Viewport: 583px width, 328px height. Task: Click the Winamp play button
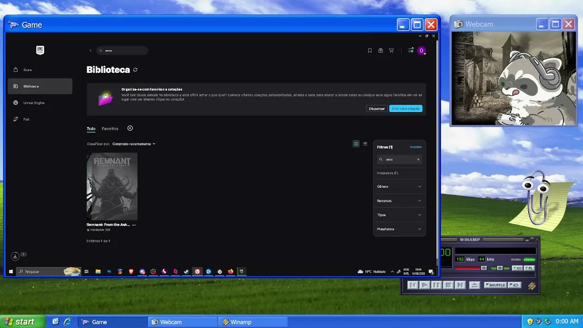tap(424, 285)
